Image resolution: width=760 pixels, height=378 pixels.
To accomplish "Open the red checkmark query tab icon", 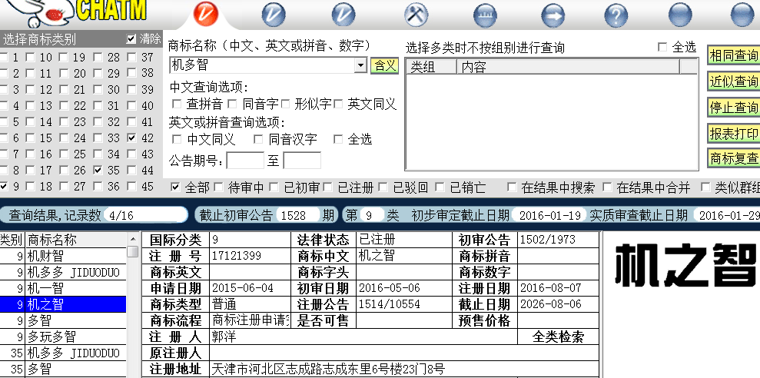I will 205,14.
